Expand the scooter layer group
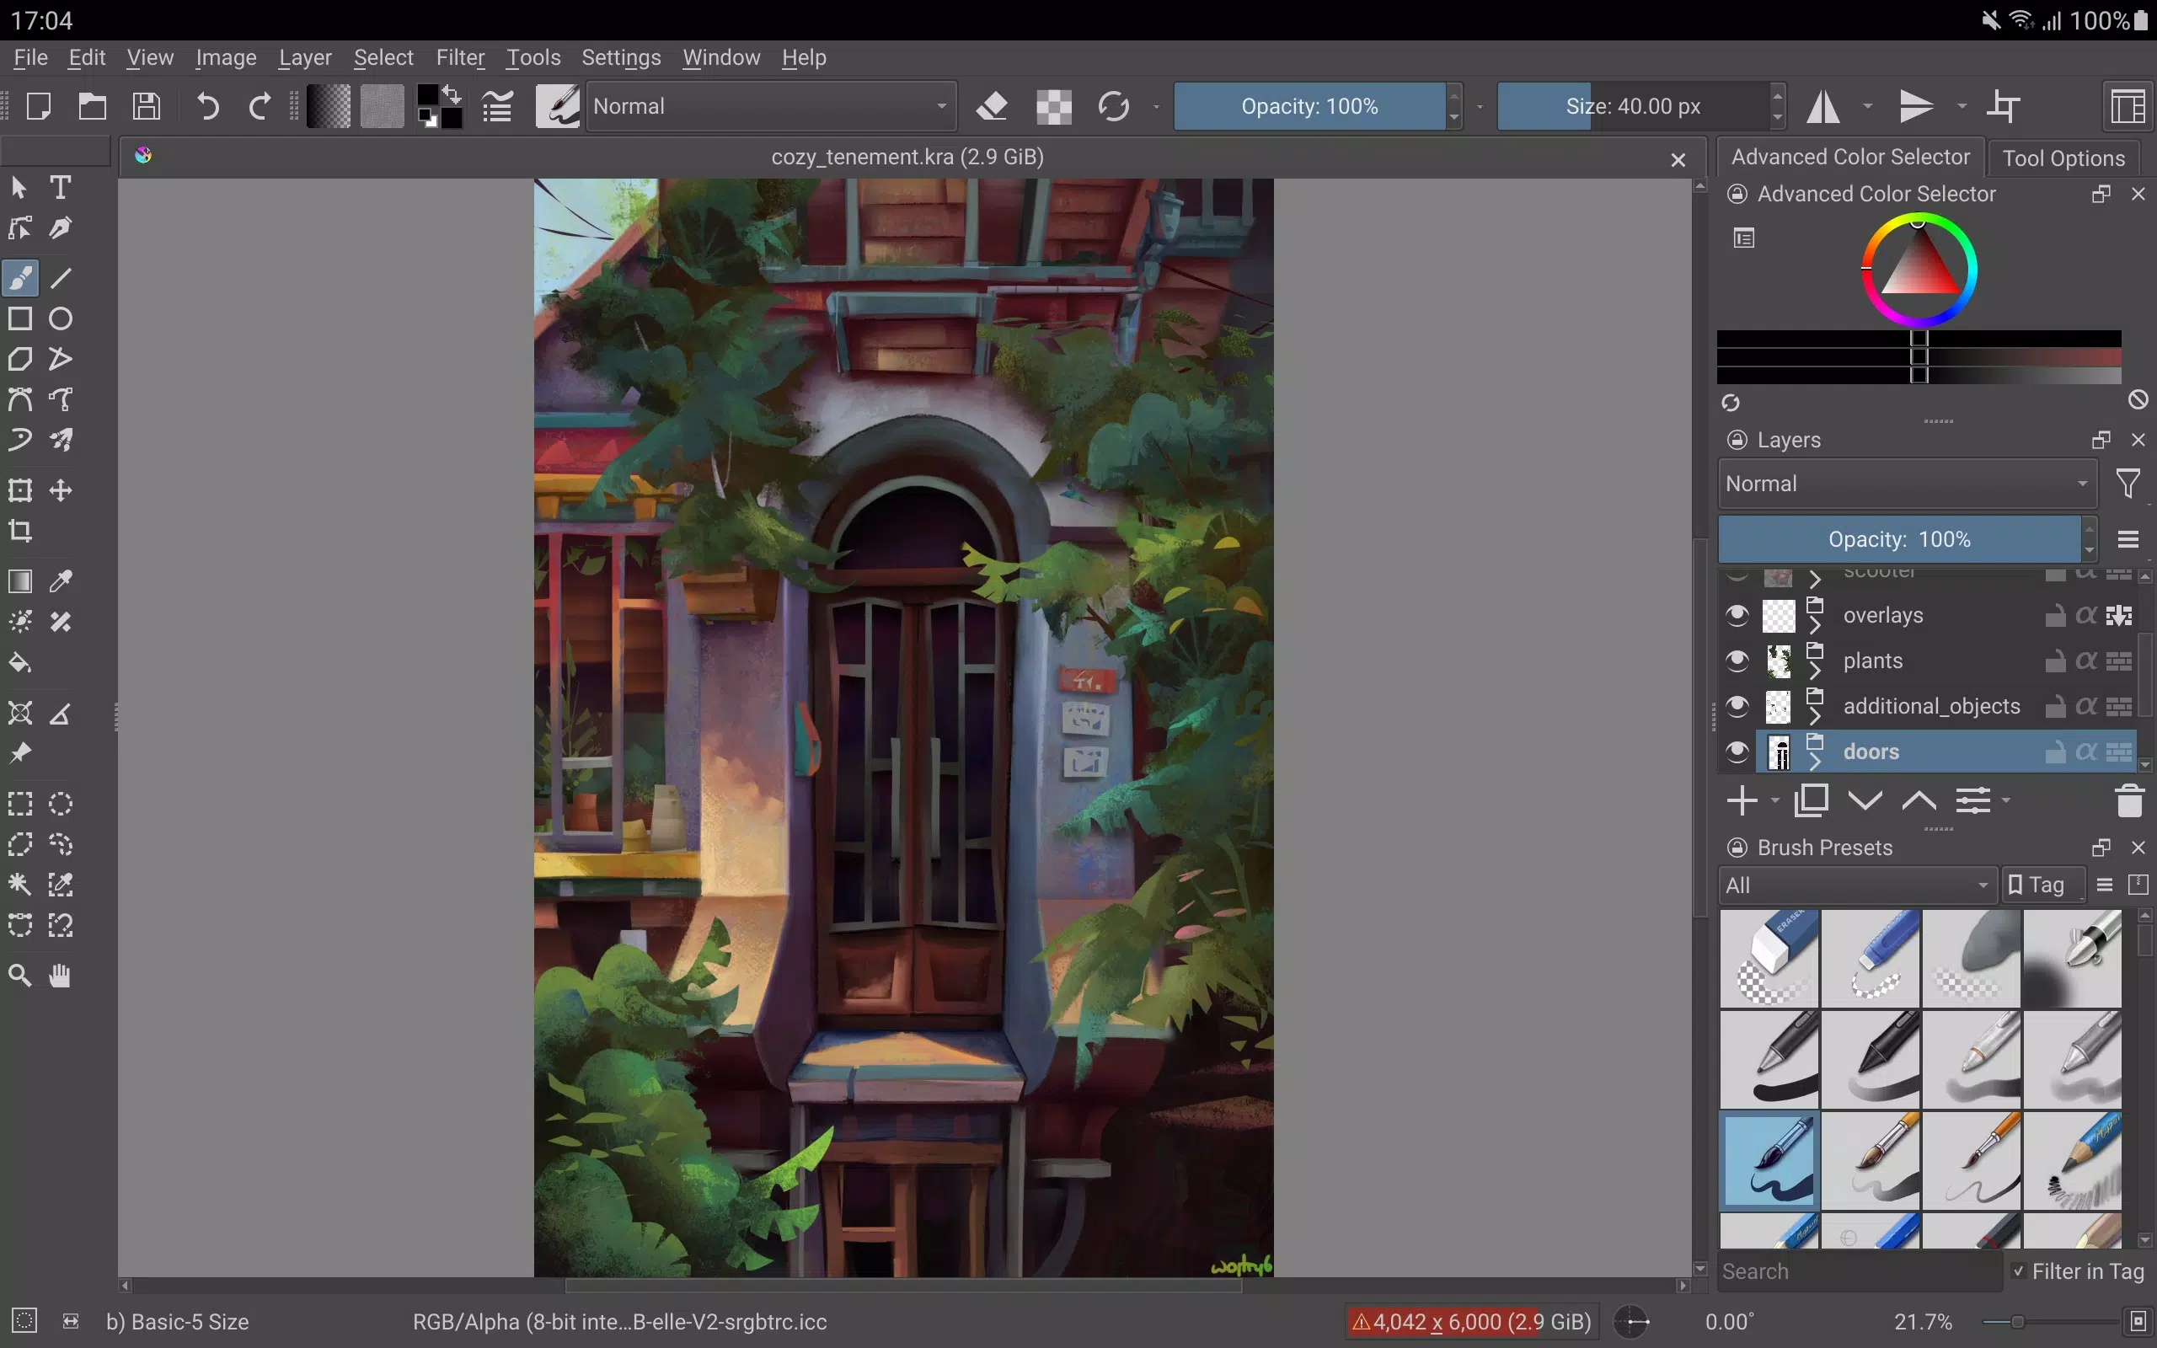 [x=1817, y=580]
